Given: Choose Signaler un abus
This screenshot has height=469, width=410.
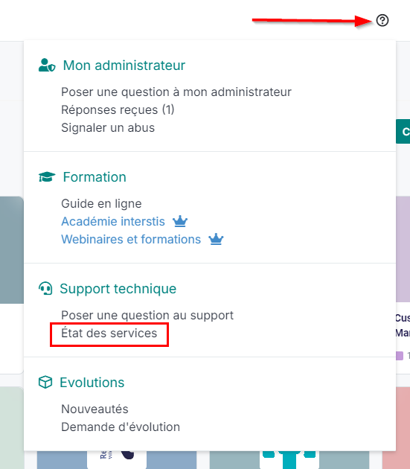Looking at the screenshot, I should click(108, 128).
